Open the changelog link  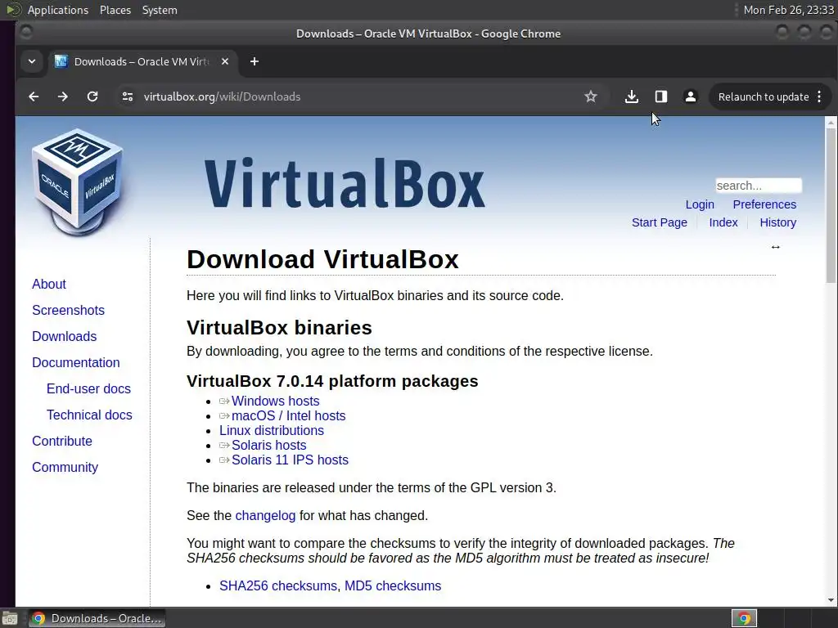265,515
